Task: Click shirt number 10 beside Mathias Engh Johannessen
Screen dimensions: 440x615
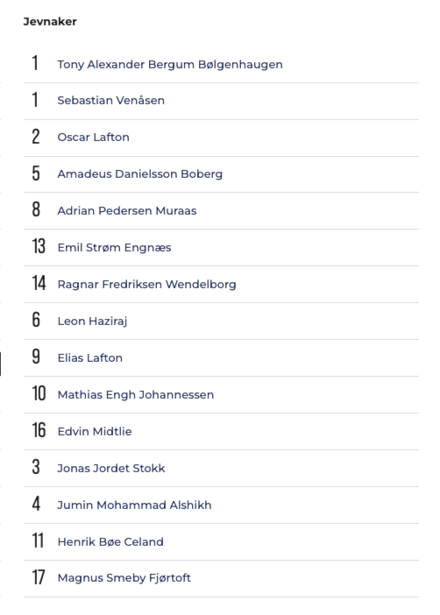Action: (x=39, y=393)
